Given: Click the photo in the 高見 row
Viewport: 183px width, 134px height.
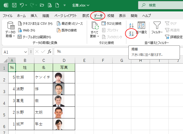Looking at the screenshot, I should click(x=59, y=101).
